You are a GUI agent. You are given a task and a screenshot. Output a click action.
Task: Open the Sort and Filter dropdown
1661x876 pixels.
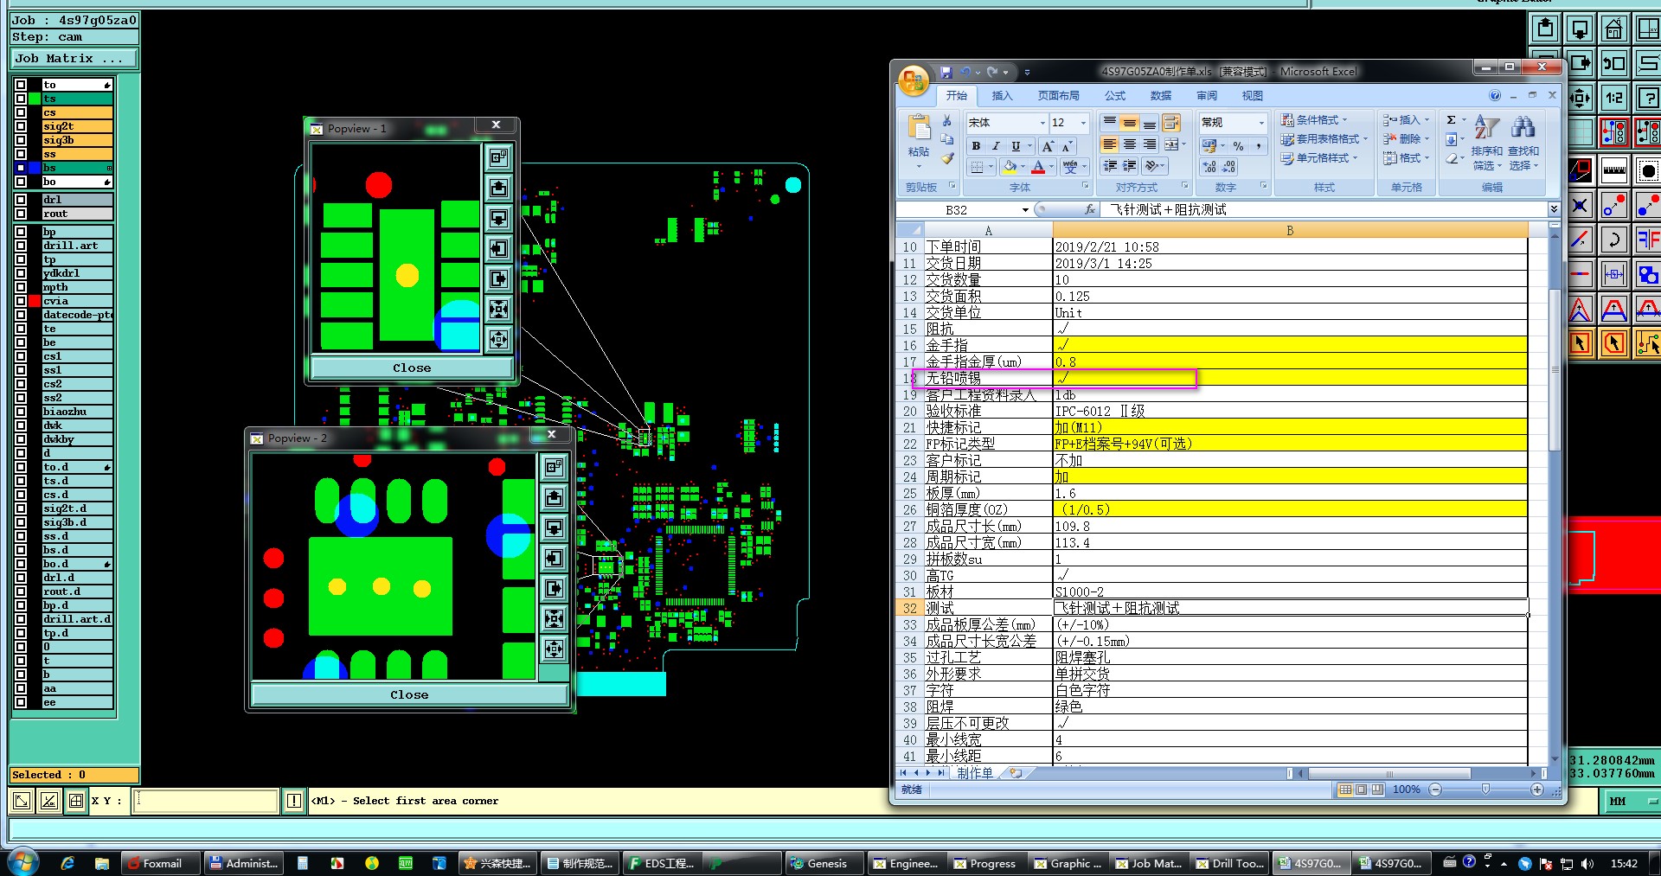(x=1487, y=143)
